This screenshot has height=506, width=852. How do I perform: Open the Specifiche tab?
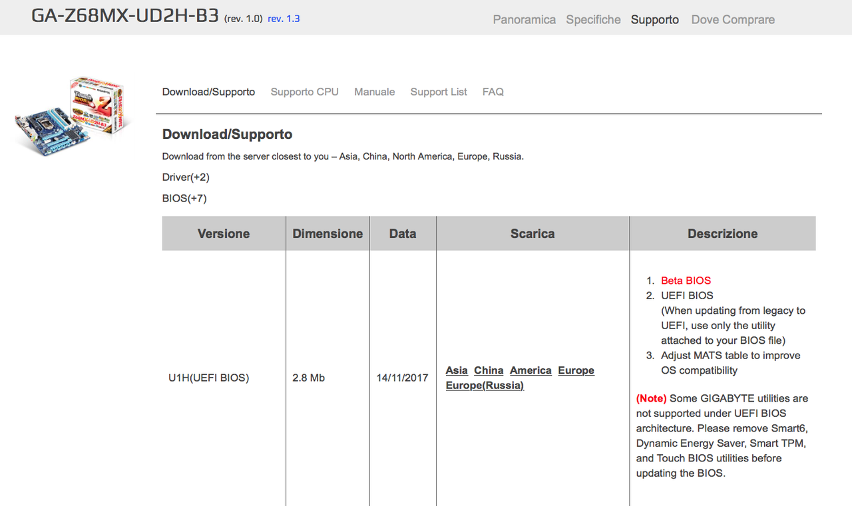[x=593, y=19]
